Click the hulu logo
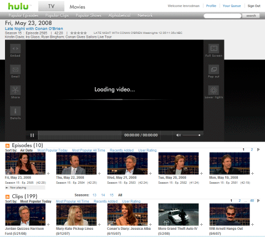This screenshot has width=265, height=237. (18, 7)
